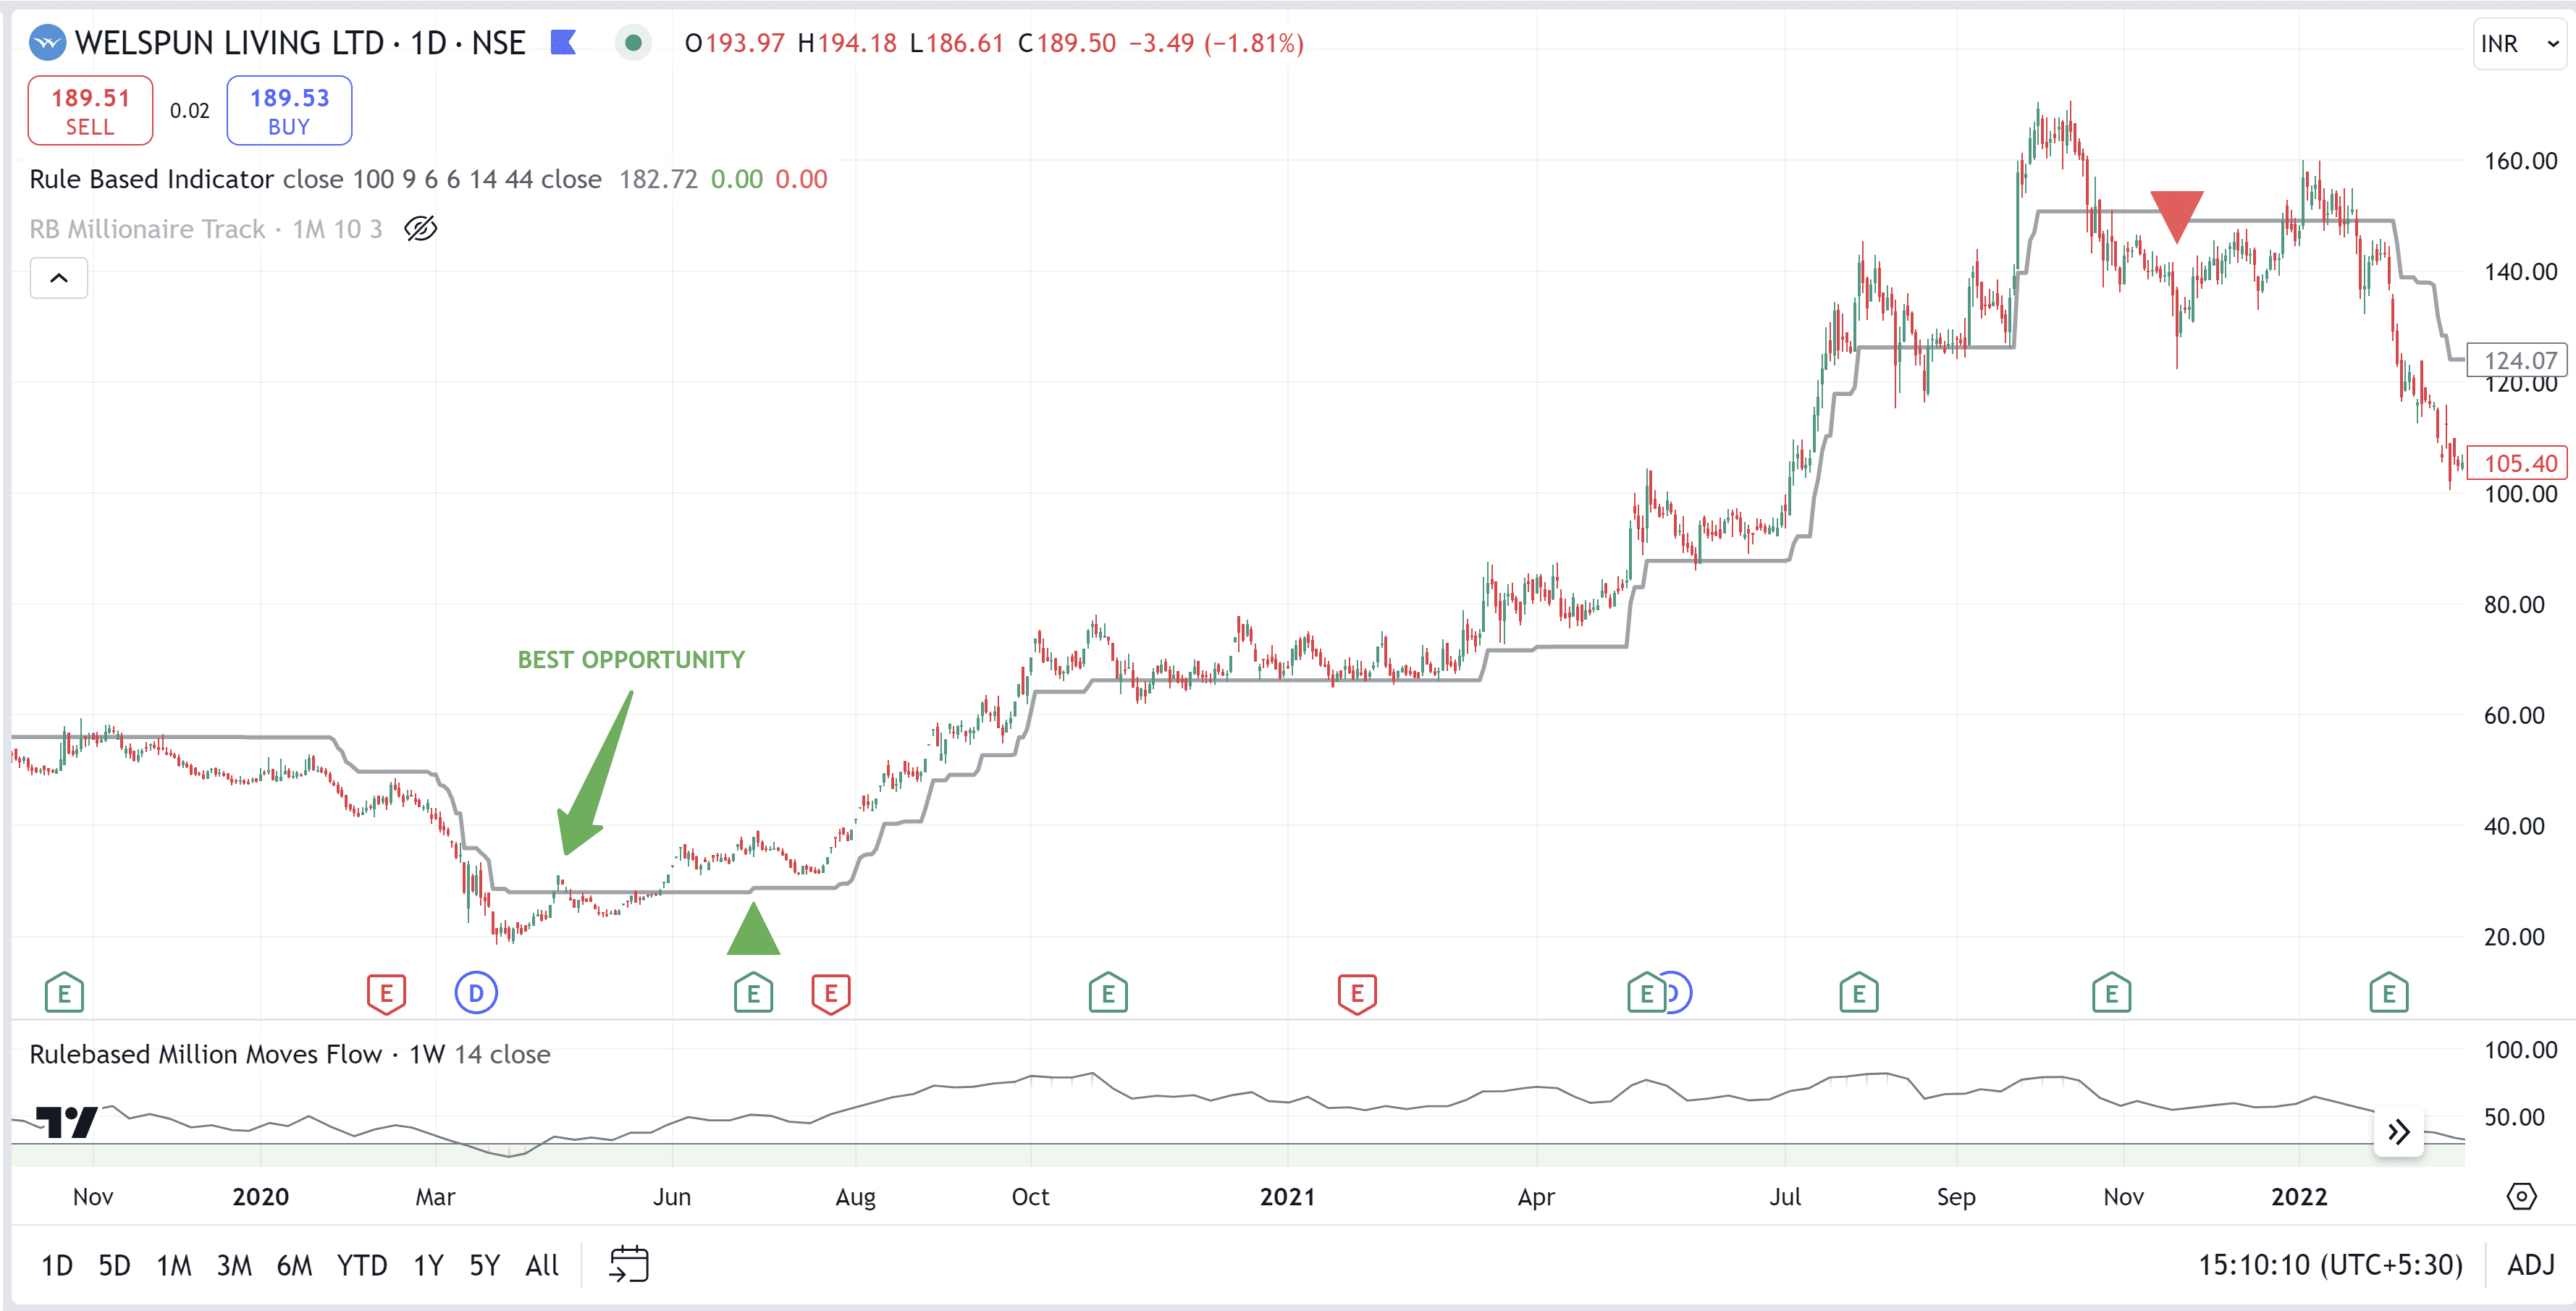
Task: Open chart settings via hexagon gear icon
Action: coord(2521,1196)
